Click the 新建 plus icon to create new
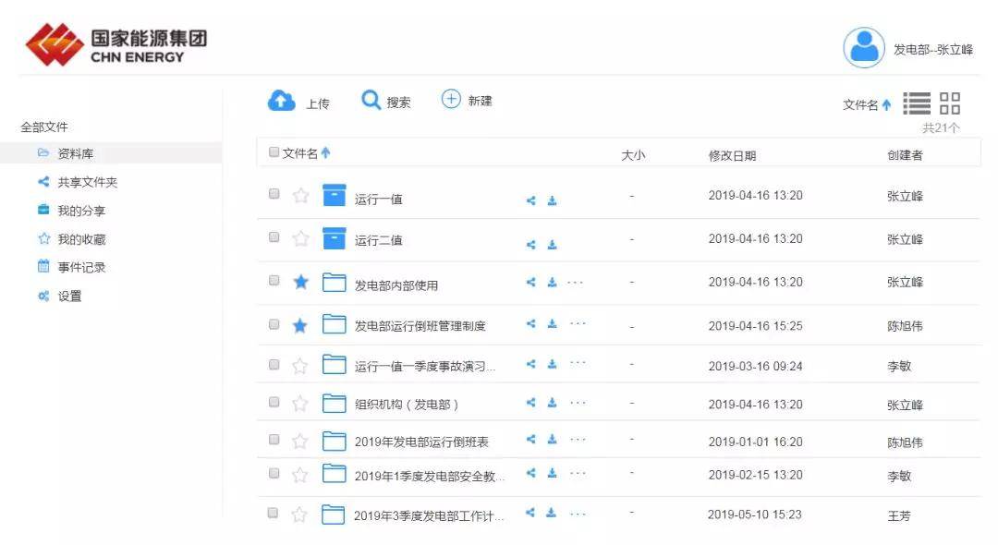 click(451, 100)
